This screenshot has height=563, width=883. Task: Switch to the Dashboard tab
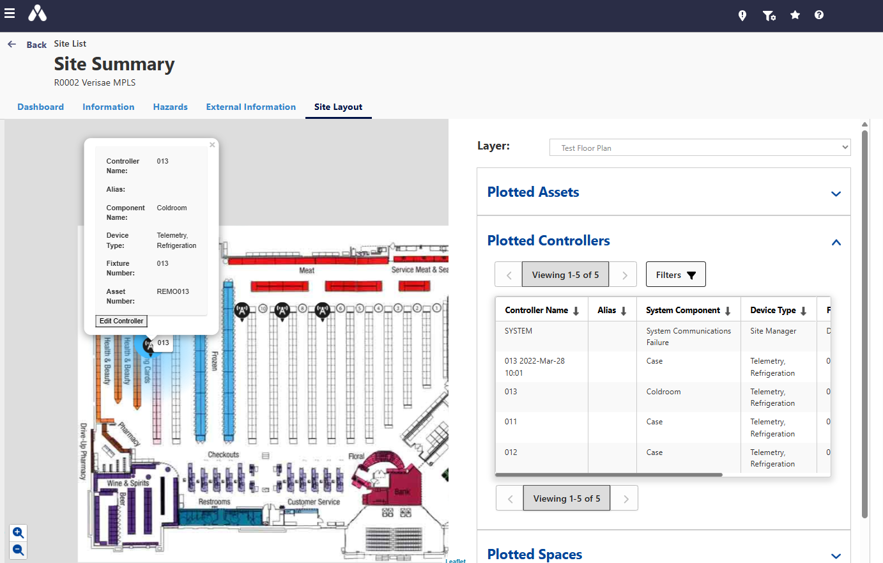40,107
